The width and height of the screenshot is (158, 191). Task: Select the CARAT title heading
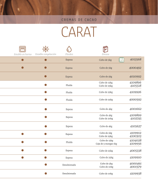pyautogui.click(x=79, y=32)
